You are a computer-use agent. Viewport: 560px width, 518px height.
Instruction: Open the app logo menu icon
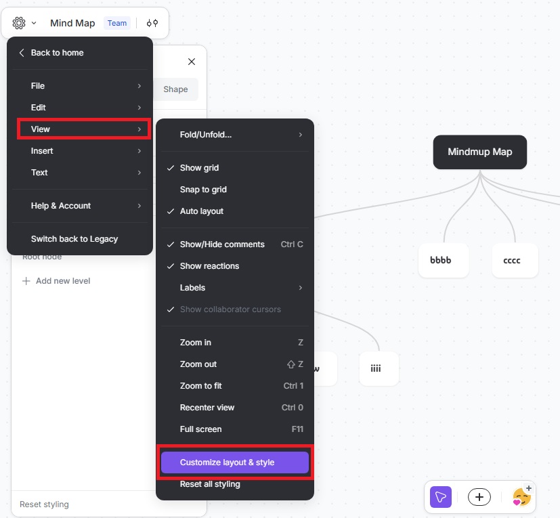coord(19,22)
